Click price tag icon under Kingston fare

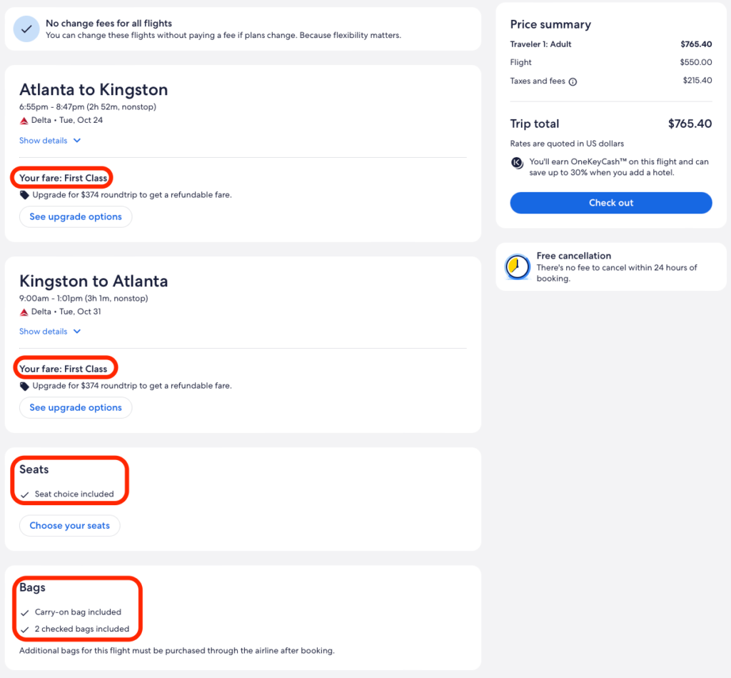click(x=25, y=386)
